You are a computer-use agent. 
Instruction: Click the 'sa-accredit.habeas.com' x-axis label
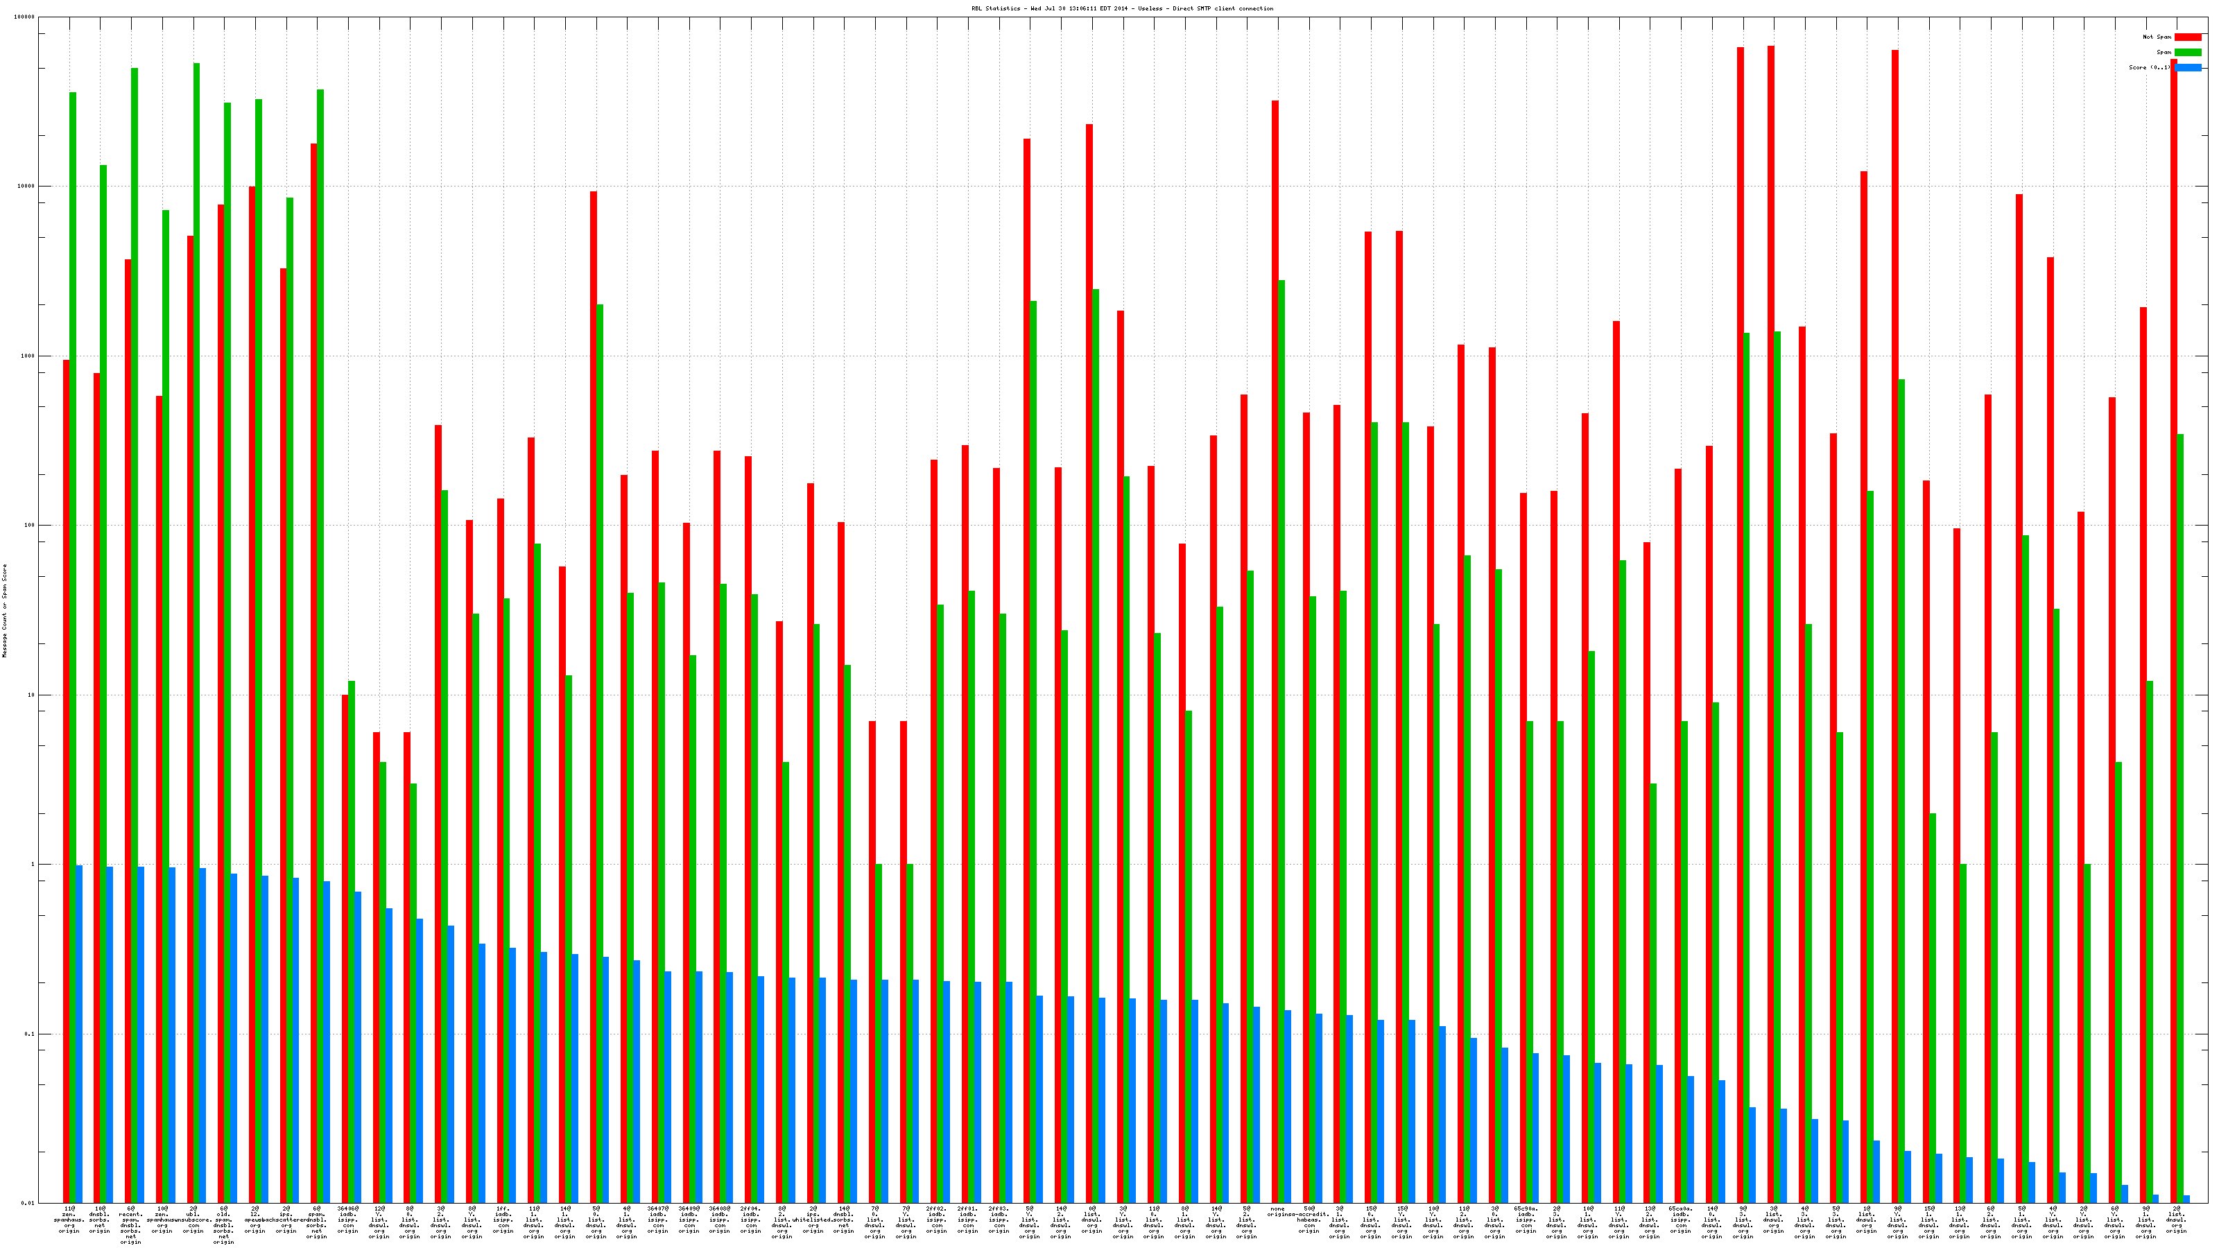[1309, 1220]
